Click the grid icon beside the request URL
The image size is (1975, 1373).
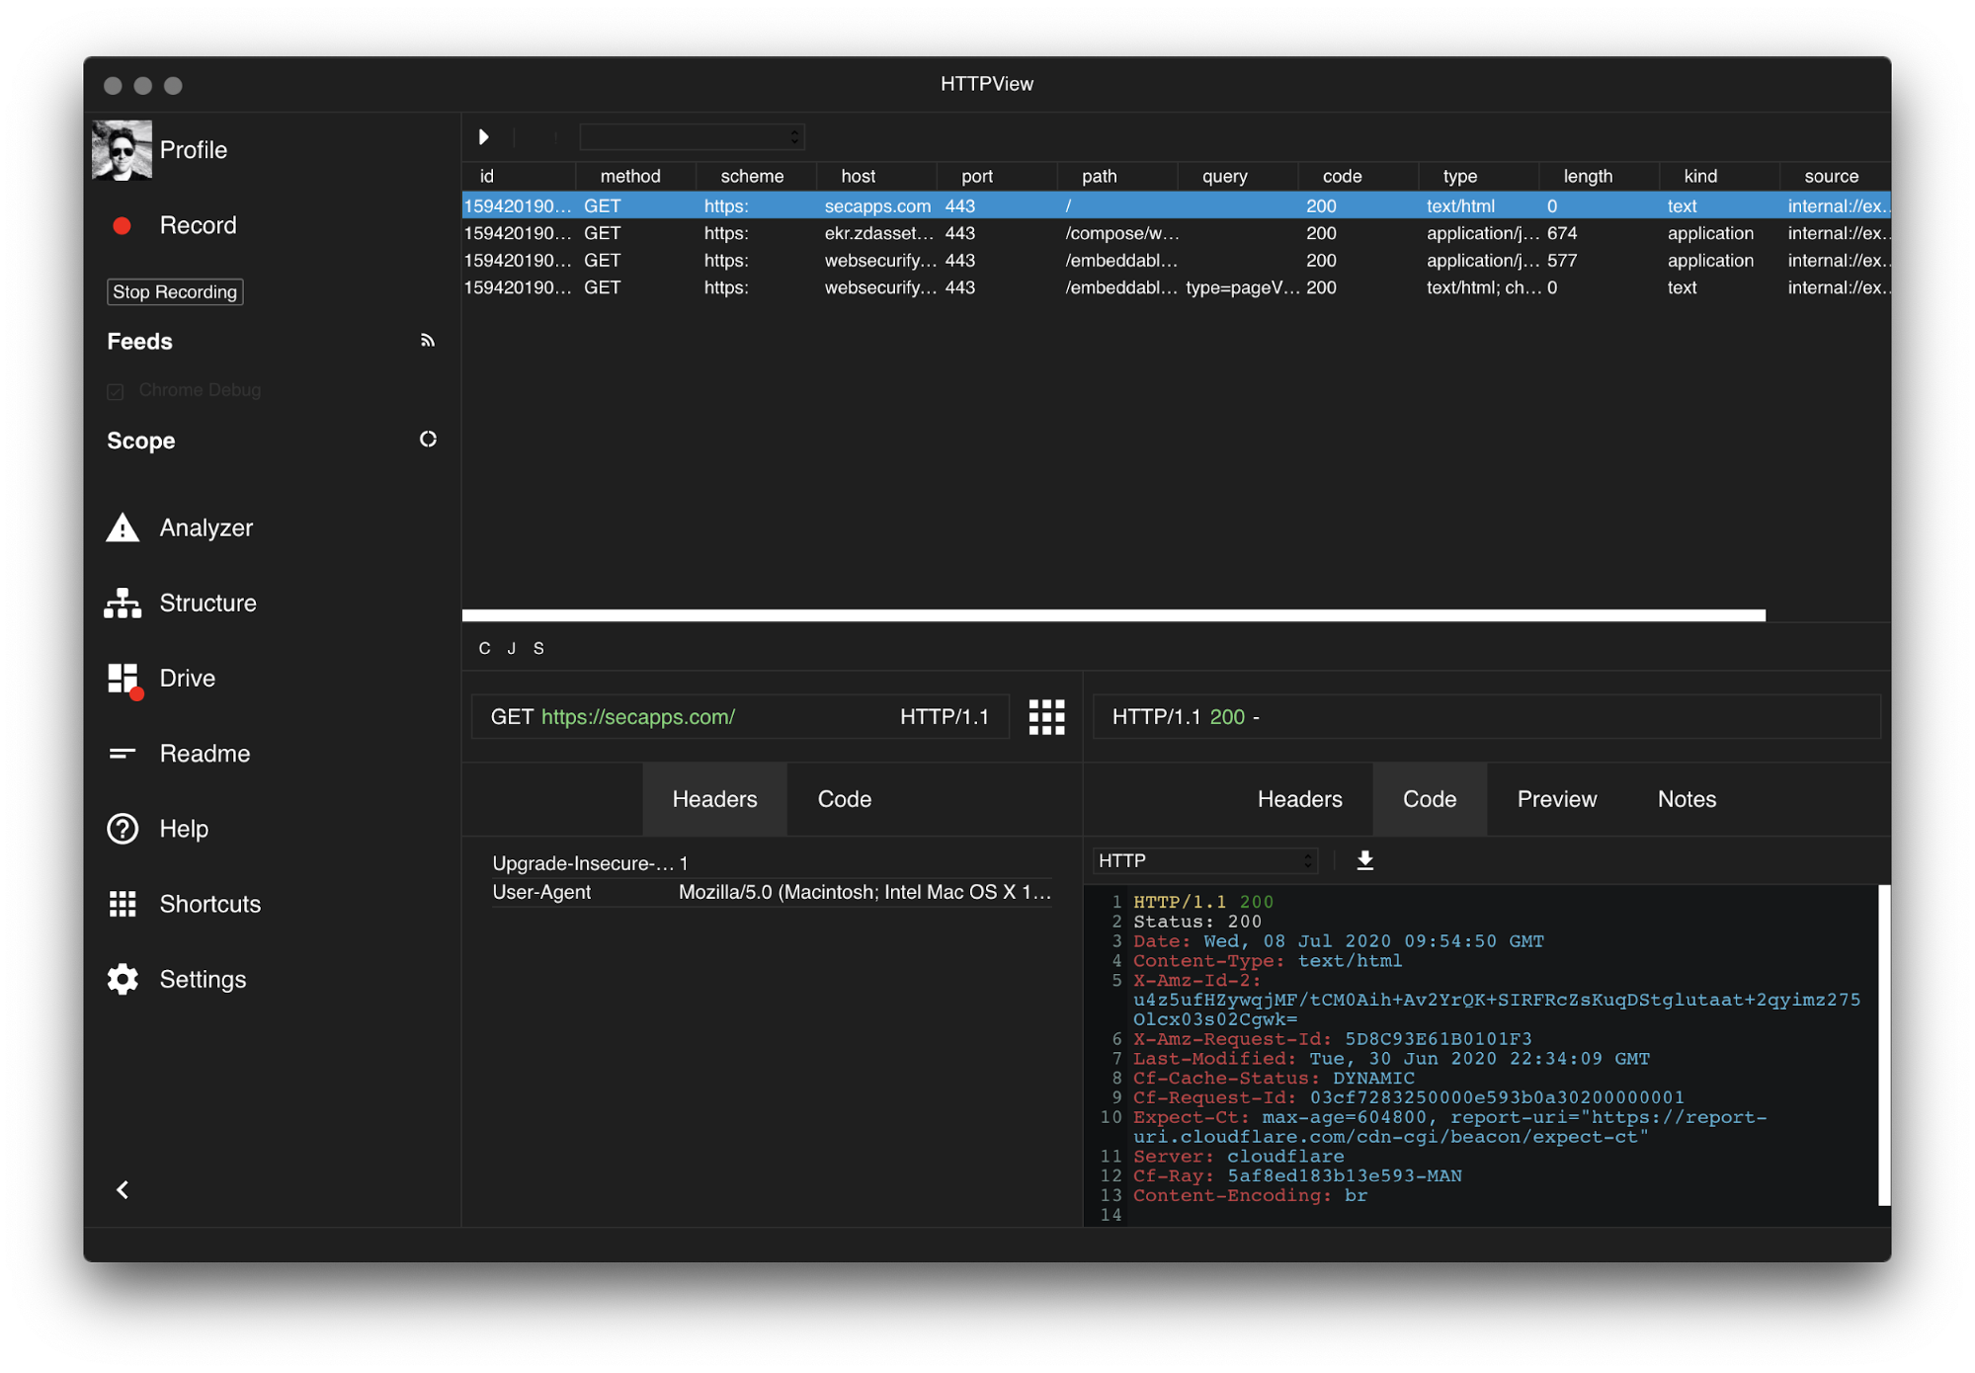pyautogui.click(x=1046, y=717)
